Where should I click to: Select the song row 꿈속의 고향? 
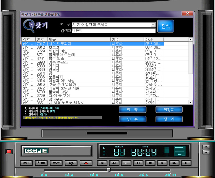tap(93, 92)
